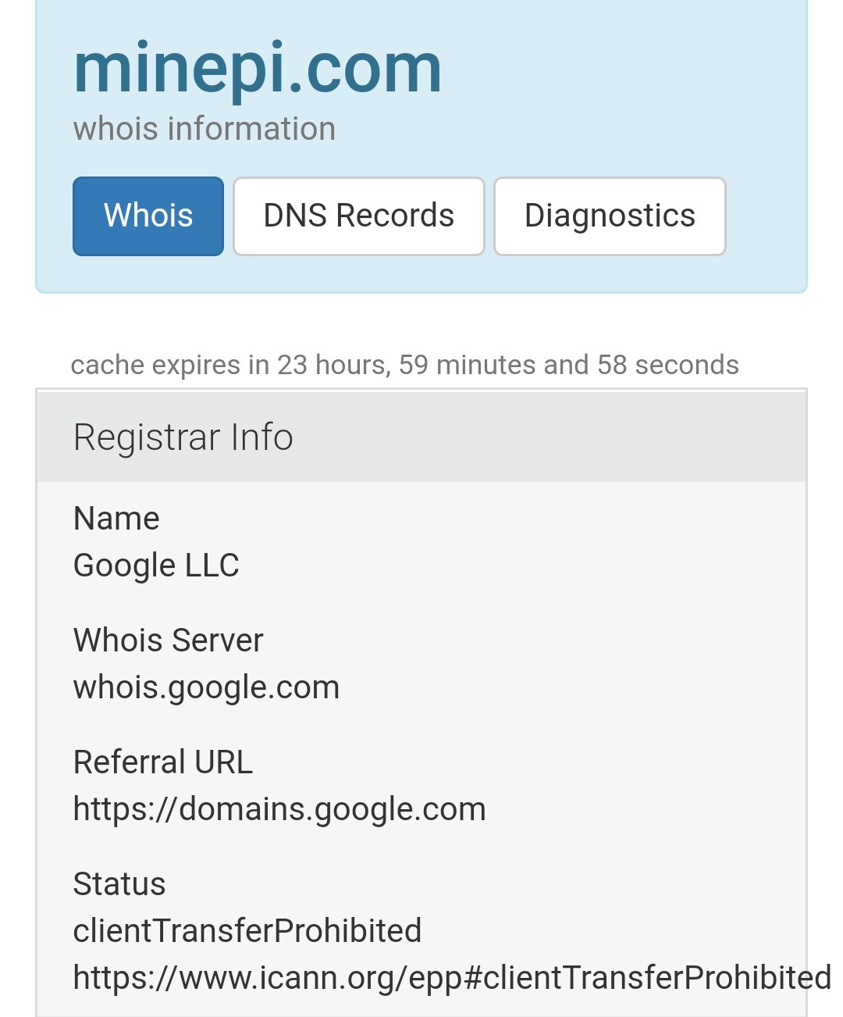
Task: Switch to the Whois tab
Action: click(148, 216)
